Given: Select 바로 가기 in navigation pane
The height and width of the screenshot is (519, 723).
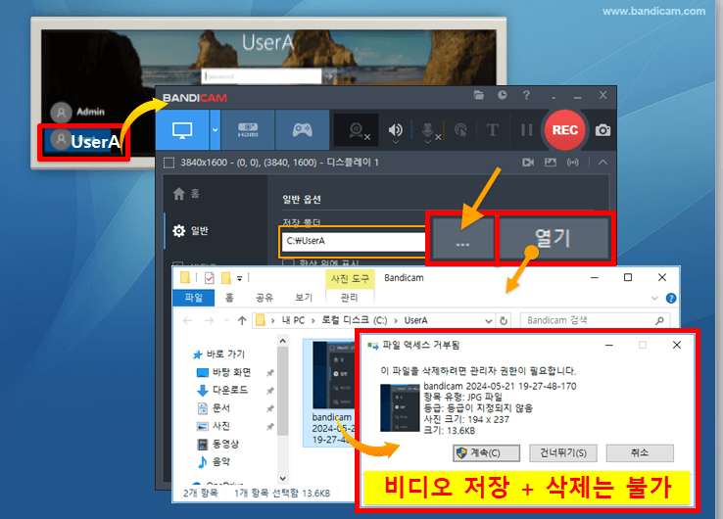Looking at the screenshot, I should point(219,354).
